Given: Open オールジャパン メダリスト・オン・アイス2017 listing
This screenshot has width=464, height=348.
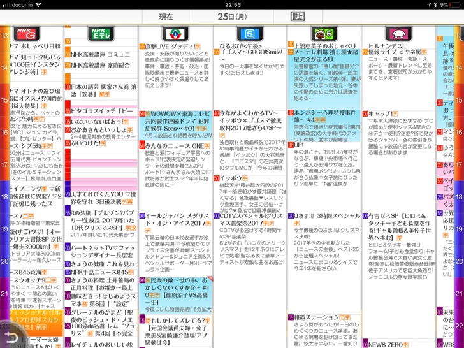Looking at the screenshot, I should (177, 219).
